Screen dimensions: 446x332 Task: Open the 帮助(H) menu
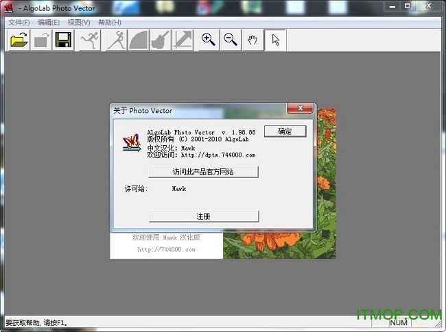coord(110,23)
